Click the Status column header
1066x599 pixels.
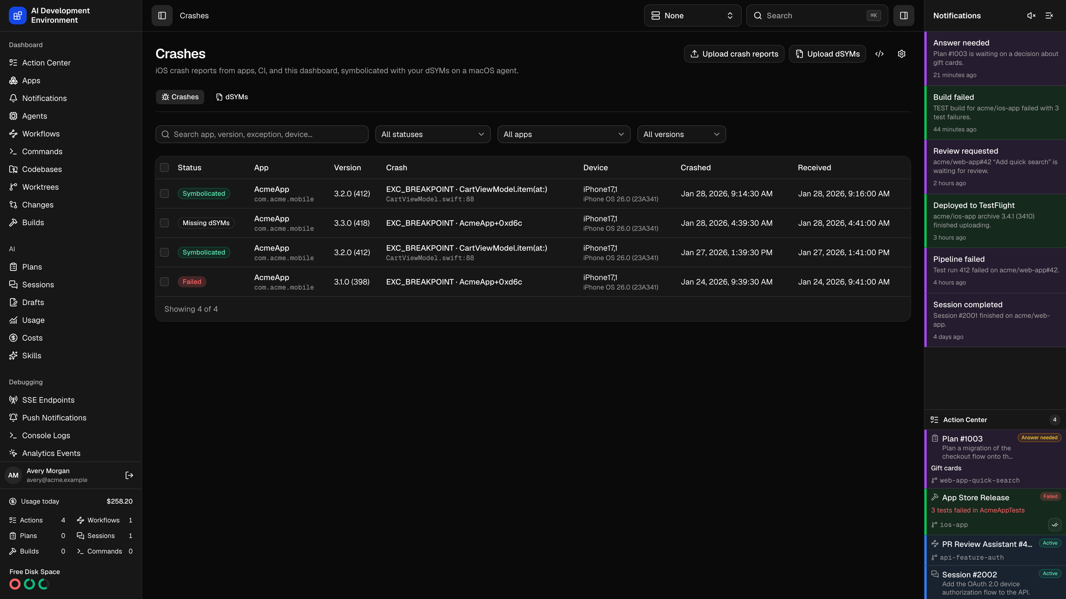189,167
